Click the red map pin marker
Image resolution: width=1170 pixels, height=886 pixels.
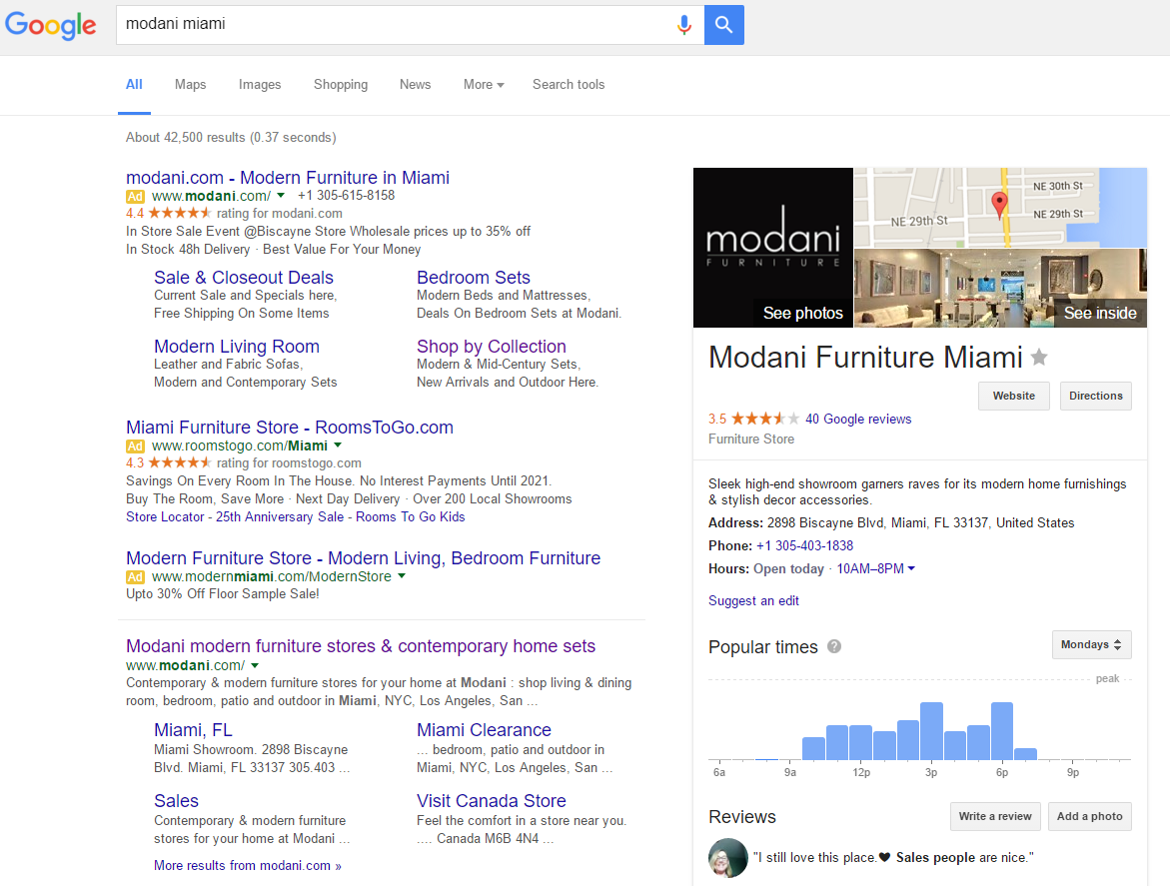tap(999, 204)
